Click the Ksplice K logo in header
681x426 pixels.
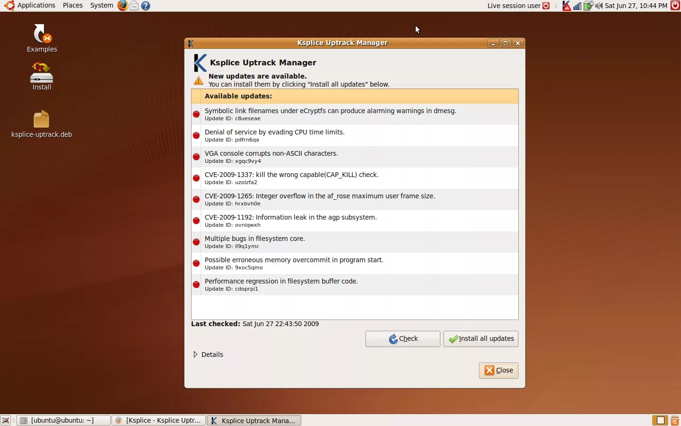(x=200, y=62)
